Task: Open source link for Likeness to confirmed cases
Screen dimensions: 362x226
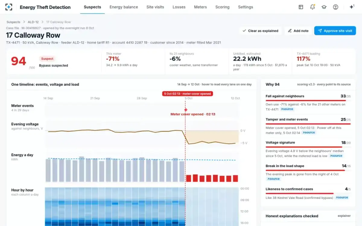Action: 341,198
